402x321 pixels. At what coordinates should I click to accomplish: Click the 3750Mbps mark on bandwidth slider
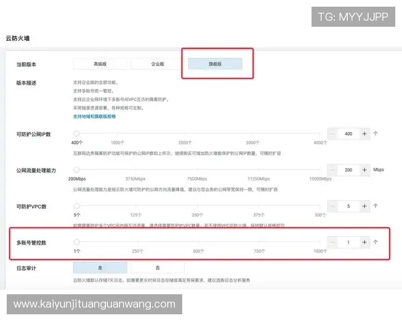click(135, 179)
